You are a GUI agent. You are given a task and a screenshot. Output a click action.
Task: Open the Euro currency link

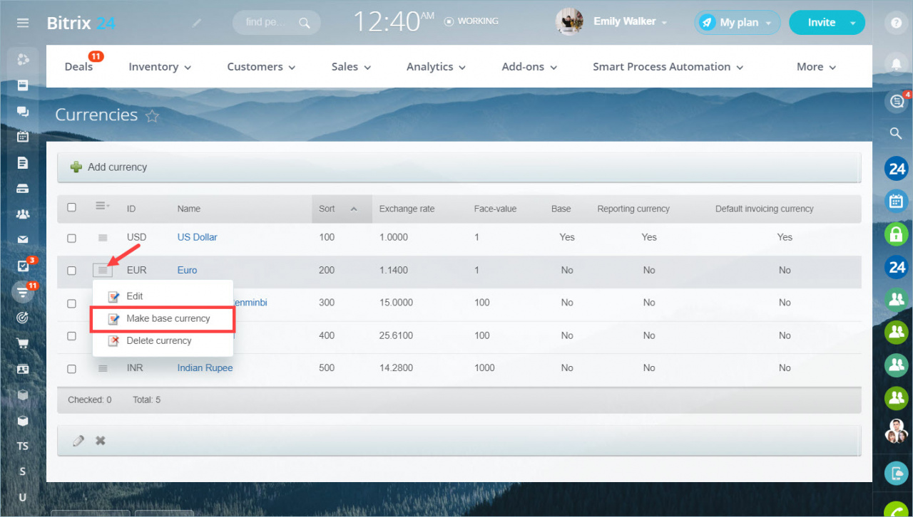coord(187,270)
